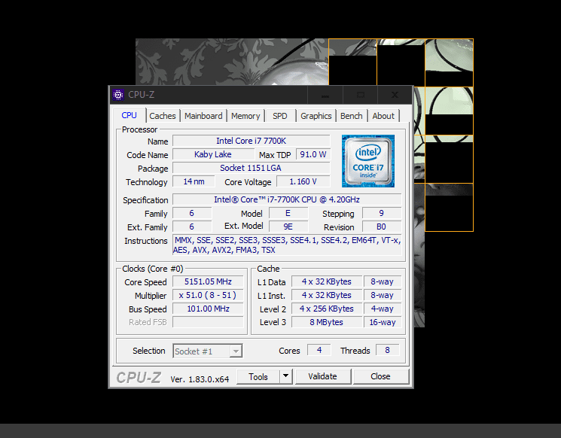Click the Intel Core i7 logo badge

tap(367, 161)
